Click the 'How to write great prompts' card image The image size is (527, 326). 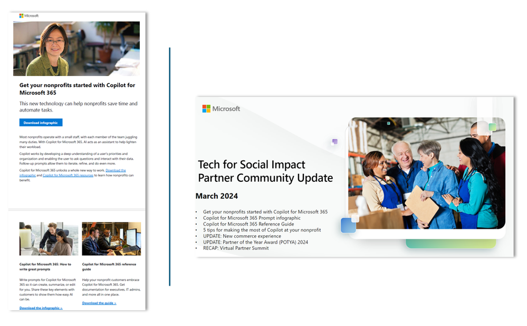pos(49,238)
